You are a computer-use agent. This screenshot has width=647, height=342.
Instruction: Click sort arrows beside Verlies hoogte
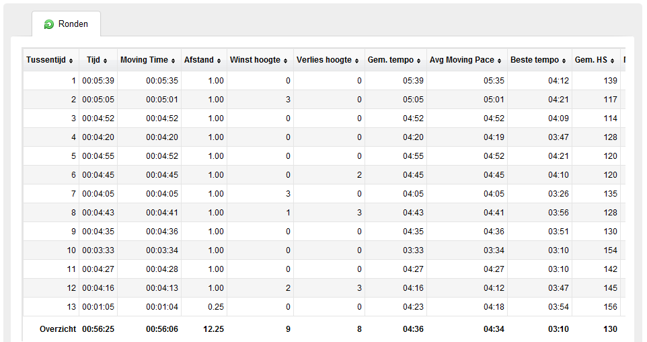click(357, 61)
